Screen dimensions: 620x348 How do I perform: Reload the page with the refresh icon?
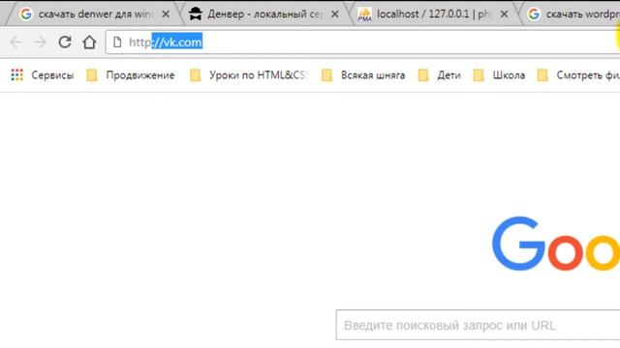pyautogui.click(x=65, y=42)
